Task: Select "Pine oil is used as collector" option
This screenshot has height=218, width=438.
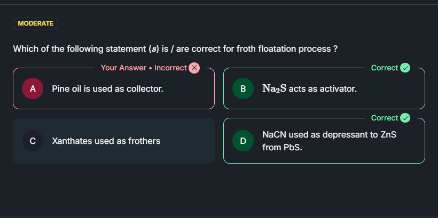Action: click(107, 88)
